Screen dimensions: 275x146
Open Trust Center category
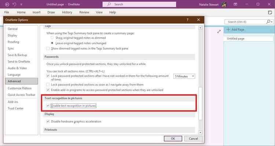click(21, 108)
